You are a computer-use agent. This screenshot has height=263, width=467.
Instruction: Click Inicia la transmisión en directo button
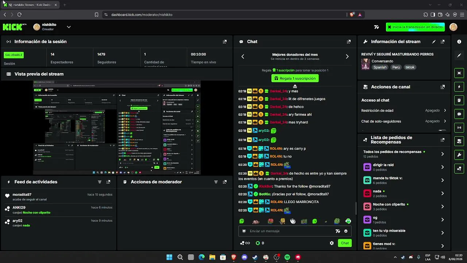click(415, 27)
